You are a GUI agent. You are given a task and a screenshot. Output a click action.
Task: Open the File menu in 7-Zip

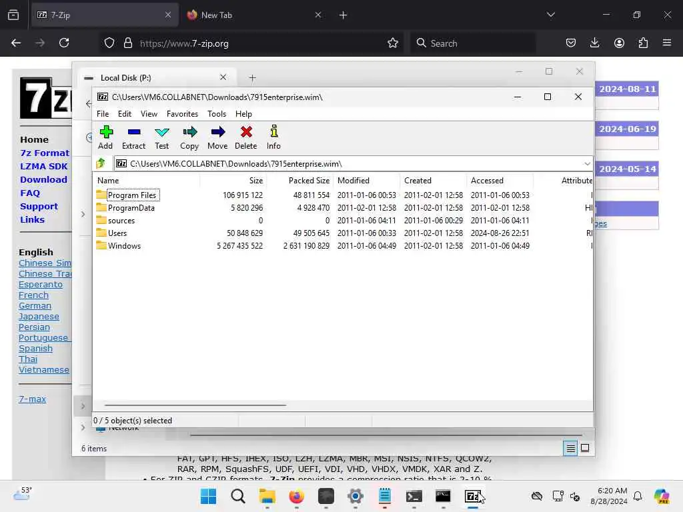point(103,113)
